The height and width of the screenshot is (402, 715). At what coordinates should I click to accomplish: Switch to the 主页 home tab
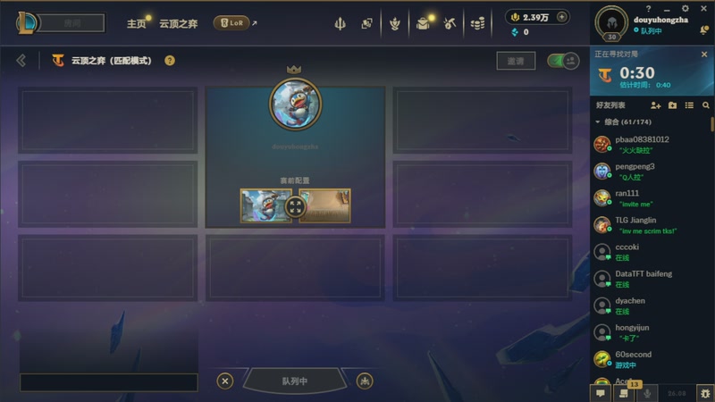point(136,23)
